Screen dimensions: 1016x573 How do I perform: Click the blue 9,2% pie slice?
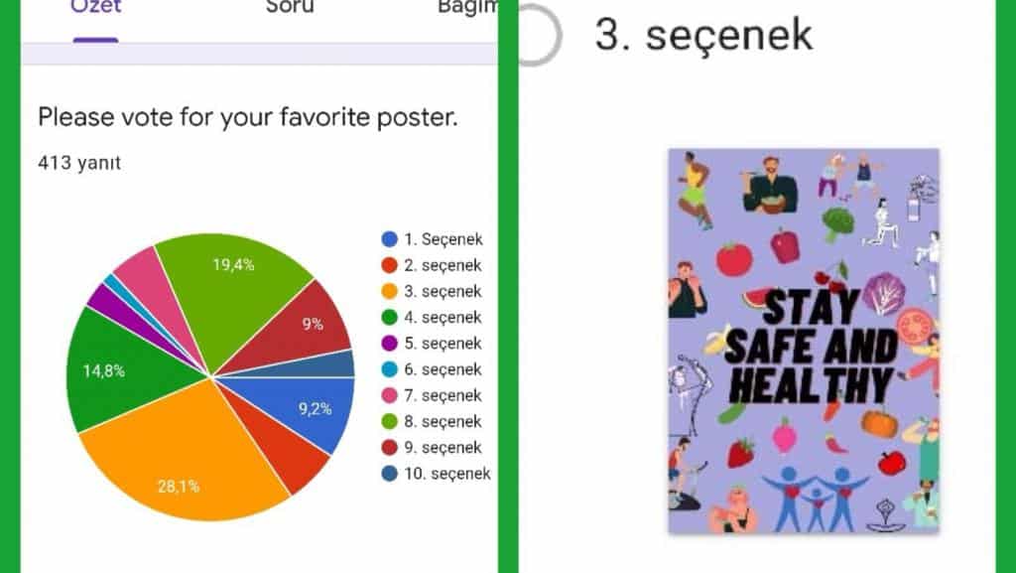[317, 409]
